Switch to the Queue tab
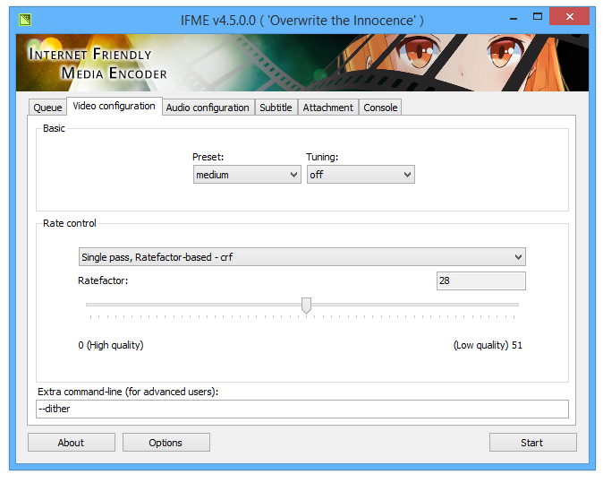This screenshot has height=483, width=603. (47, 108)
